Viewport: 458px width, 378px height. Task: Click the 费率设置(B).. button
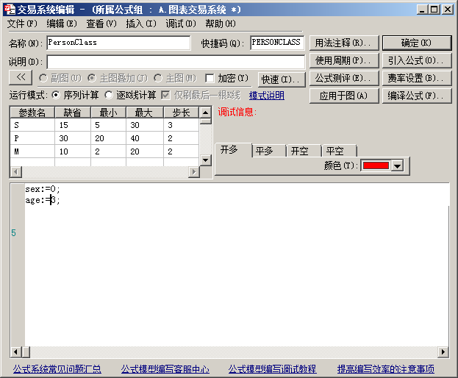(x=417, y=78)
